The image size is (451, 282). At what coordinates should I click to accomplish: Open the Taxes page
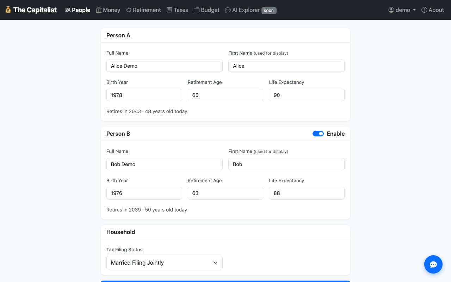click(x=181, y=10)
